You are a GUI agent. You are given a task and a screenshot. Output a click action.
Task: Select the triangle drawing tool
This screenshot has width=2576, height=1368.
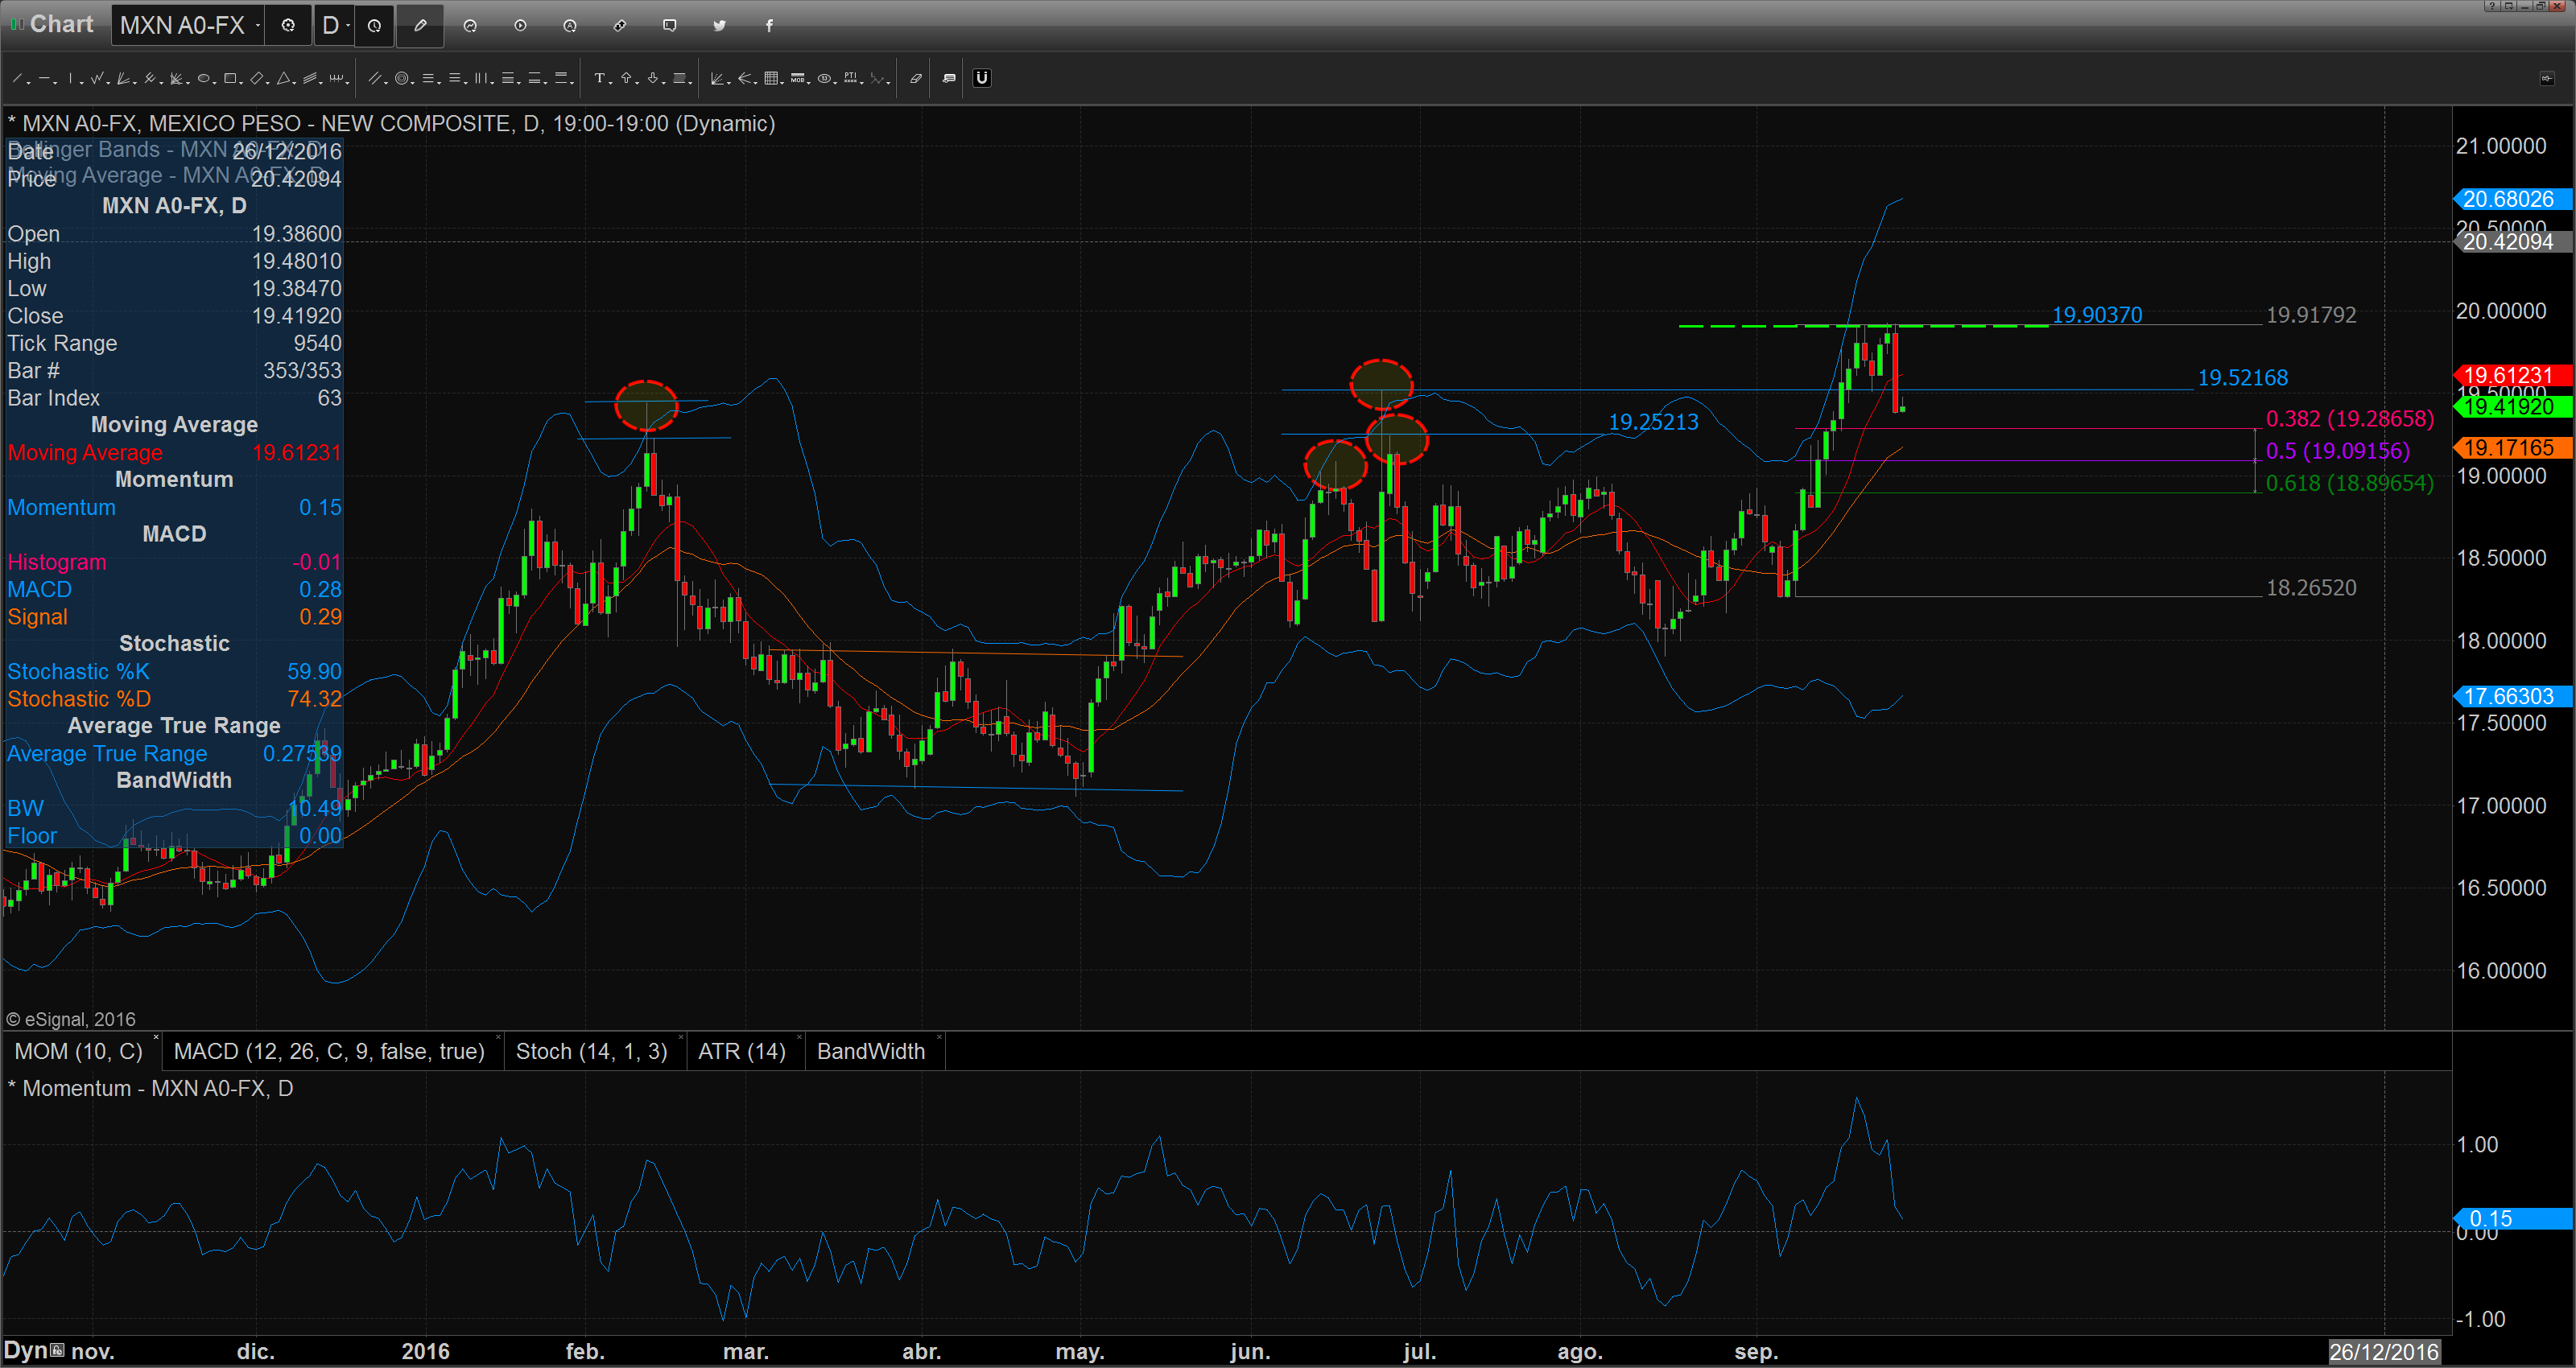283,78
